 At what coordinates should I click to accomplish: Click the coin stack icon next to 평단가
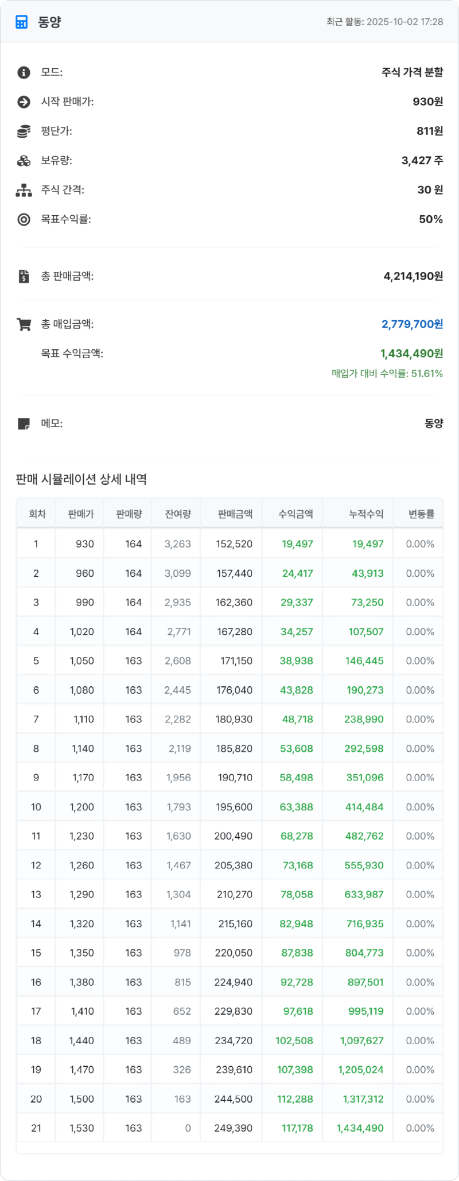point(23,131)
